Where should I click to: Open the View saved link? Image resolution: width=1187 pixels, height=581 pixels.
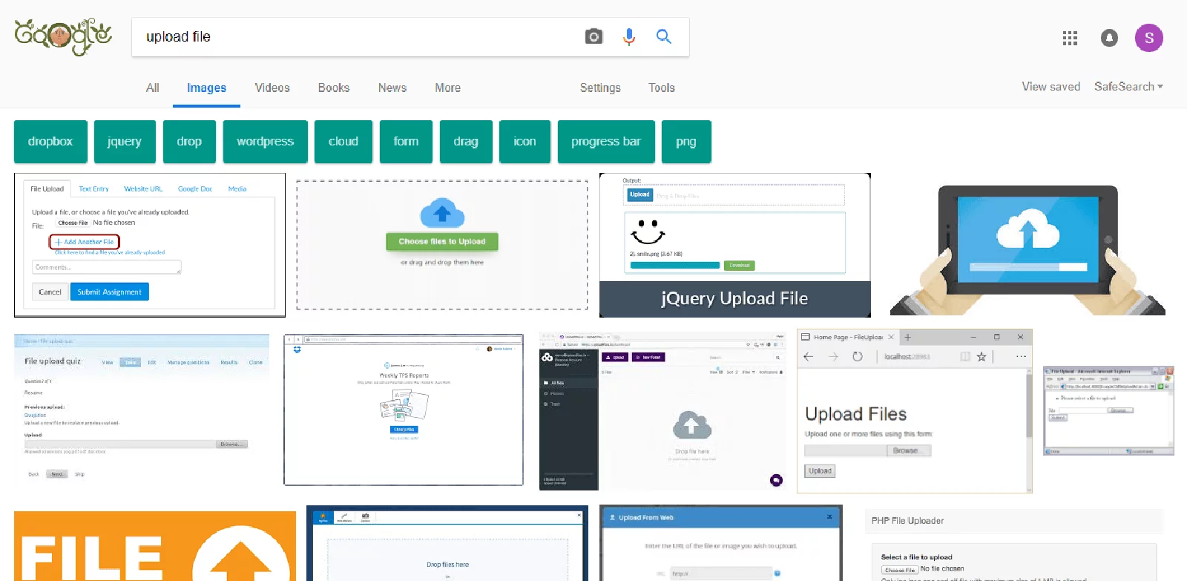coord(1050,87)
